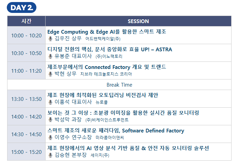Select the 10:00 - 10:20 time cell

[26, 35]
